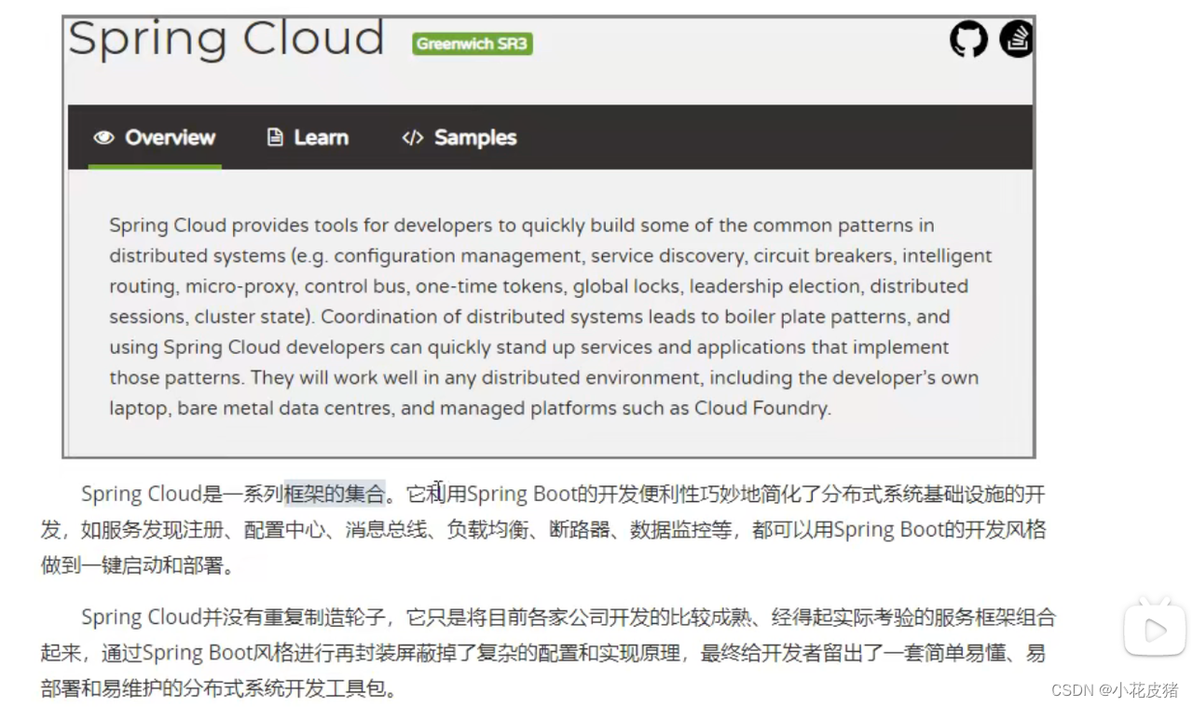
Task: Click the words 'Cloud Foundry' in description
Action: 761,408
